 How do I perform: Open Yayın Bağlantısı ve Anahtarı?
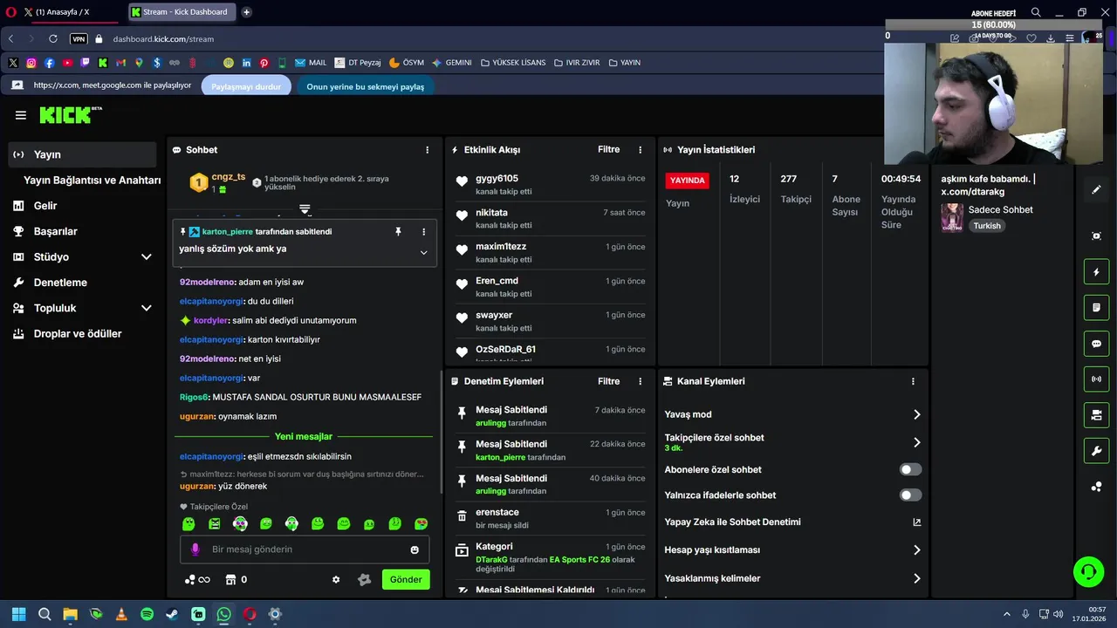pyautogui.click(x=92, y=181)
